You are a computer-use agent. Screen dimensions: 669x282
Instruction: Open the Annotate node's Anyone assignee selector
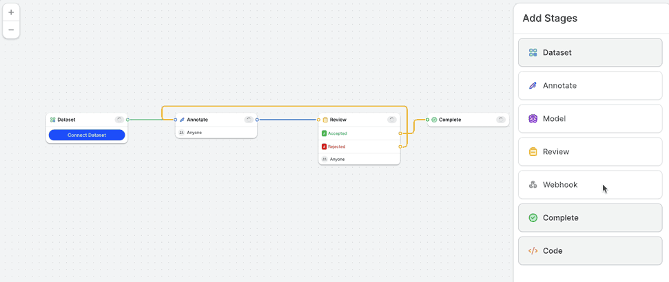[194, 132]
